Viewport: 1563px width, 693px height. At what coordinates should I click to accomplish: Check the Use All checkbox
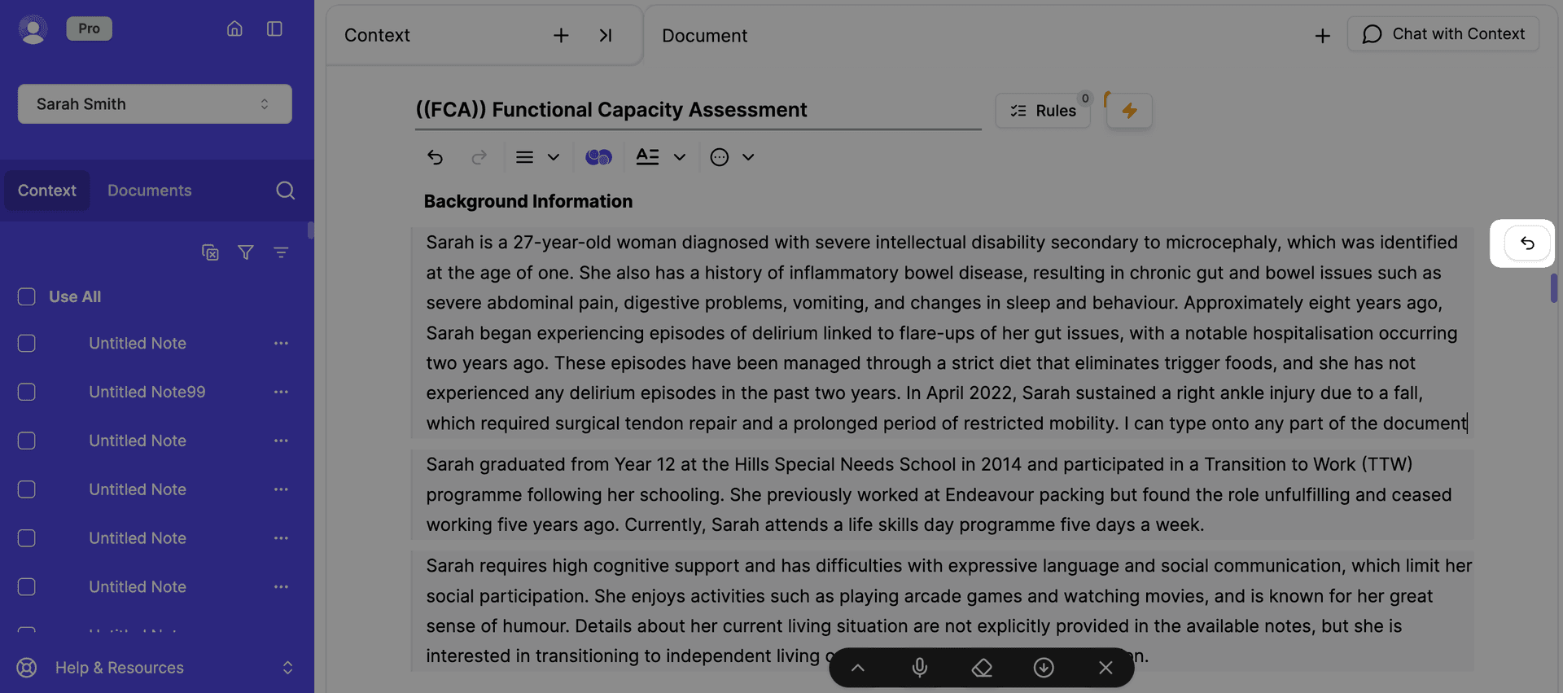click(x=27, y=297)
